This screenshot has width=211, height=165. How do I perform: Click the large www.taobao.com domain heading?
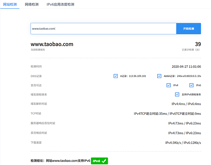tap(52, 44)
